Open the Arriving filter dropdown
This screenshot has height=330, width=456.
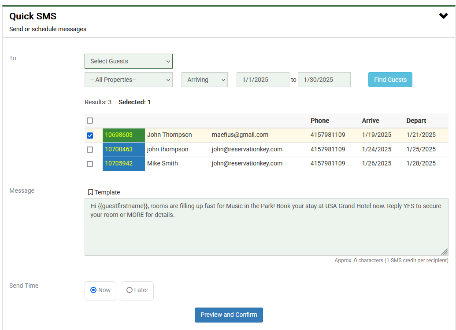click(204, 80)
